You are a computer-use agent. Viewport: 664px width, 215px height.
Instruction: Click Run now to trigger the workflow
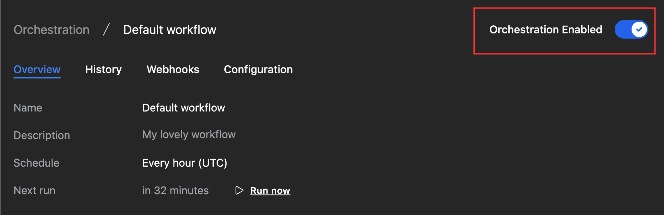[x=270, y=190]
